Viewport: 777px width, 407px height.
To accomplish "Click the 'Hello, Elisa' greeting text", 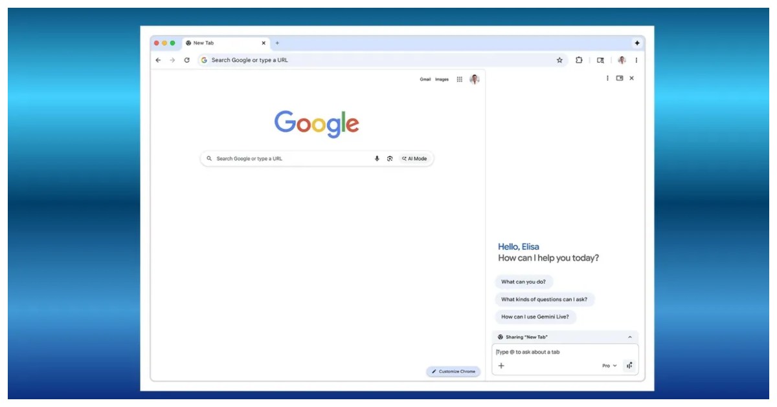I will (519, 247).
